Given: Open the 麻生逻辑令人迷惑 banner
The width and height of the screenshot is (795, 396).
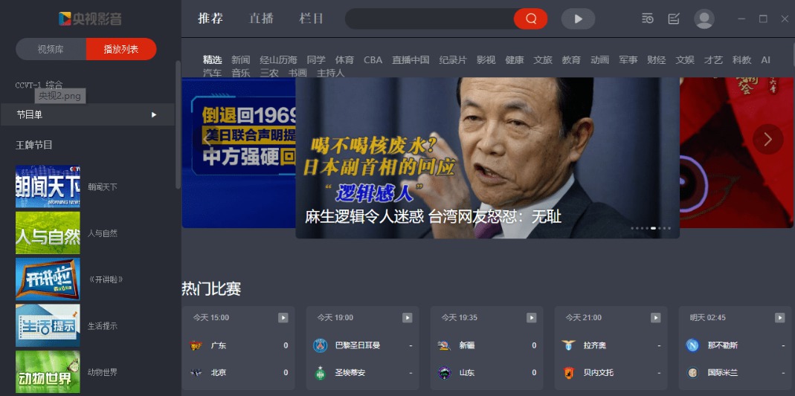Looking at the screenshot, I should 487,158.
